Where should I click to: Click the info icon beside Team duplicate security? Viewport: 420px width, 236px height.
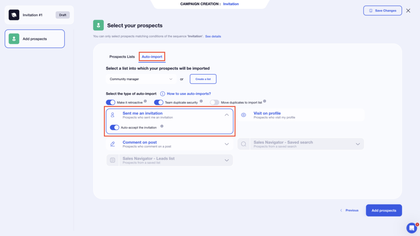[201, 101]
